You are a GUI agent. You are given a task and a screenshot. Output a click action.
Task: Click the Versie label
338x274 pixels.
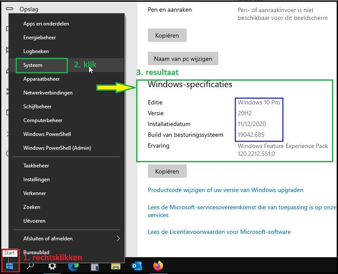tap(156, 113)
